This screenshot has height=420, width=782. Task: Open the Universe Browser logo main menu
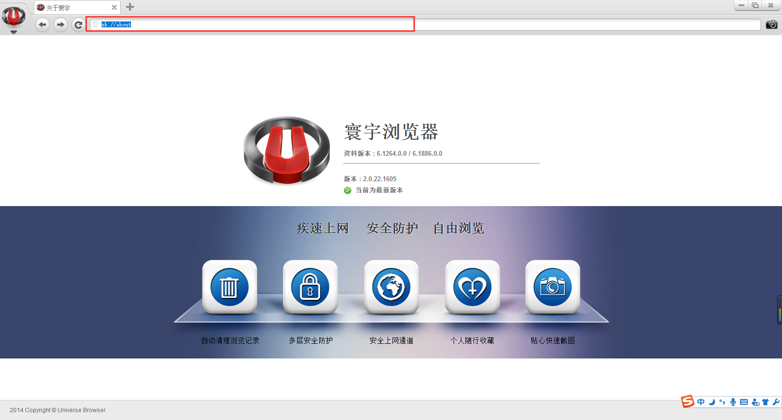pyautogui.click(x=14, y=16)
